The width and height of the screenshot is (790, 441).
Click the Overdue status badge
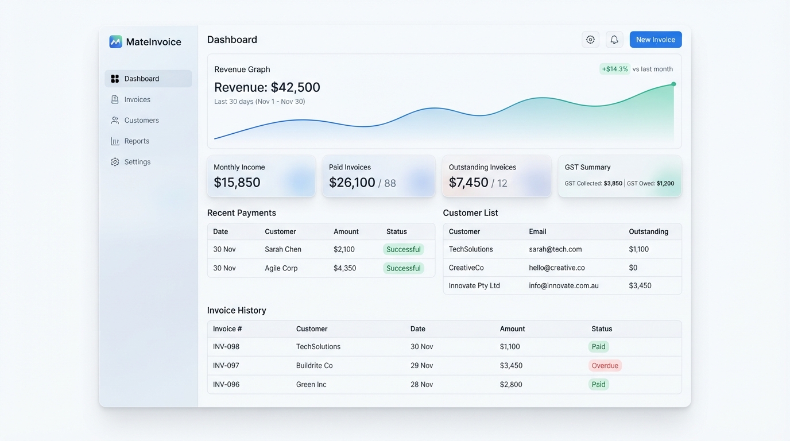point(605,366)
